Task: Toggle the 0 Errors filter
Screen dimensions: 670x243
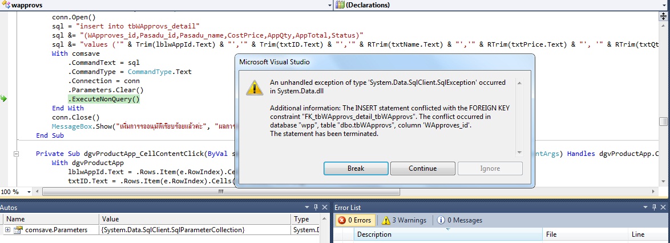Action: [x=355, y=220]
